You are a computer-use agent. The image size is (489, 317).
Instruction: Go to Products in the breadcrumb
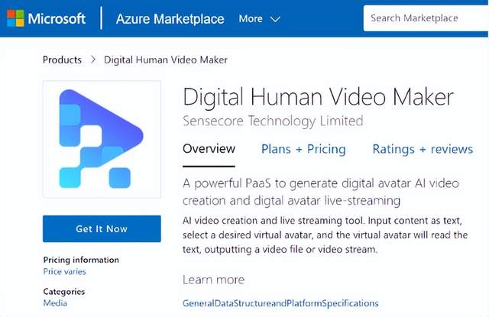pyautogui.click(x=62, y=60)
